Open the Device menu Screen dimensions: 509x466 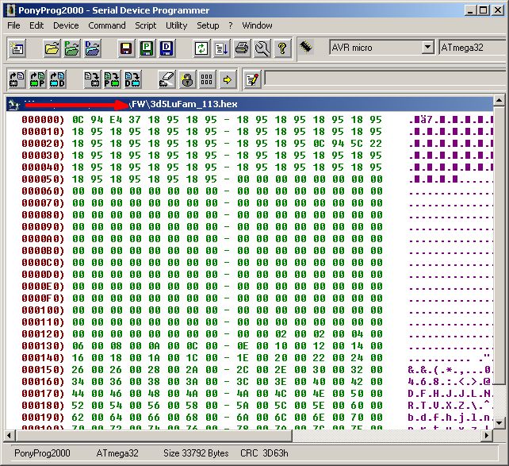[66, 25]
